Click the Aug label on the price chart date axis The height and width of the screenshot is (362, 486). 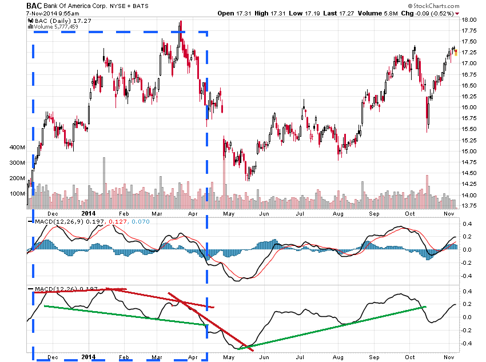(338, 214)
